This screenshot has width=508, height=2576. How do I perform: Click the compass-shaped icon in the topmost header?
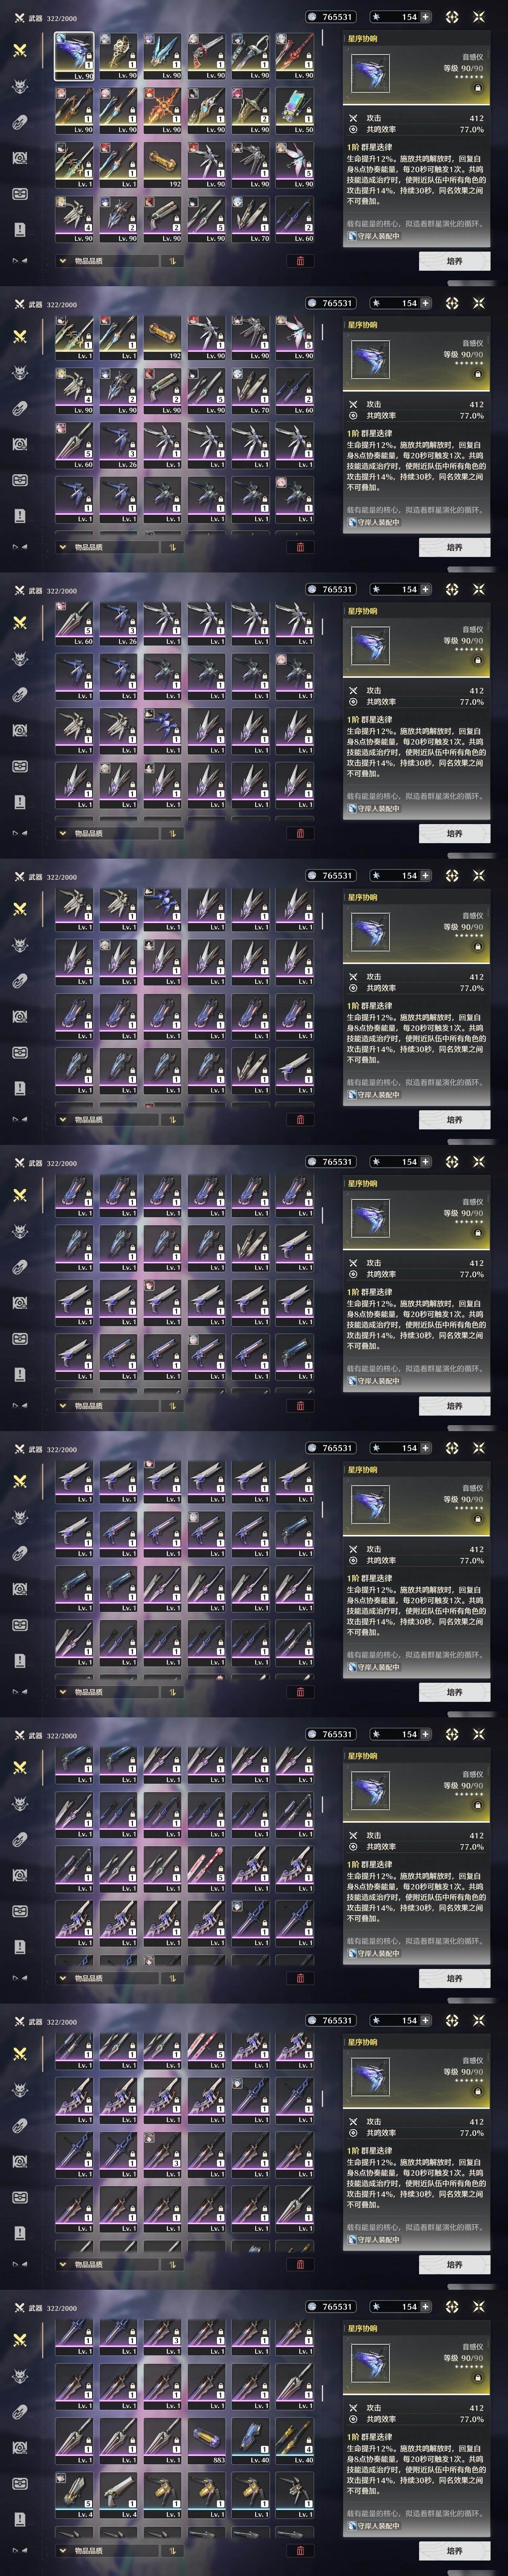[x=452, y=17]
